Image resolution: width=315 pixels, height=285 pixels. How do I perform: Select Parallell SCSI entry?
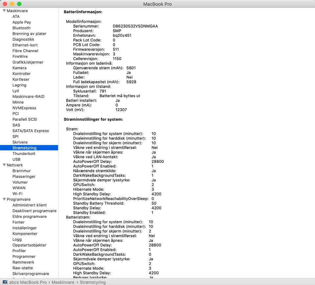point(25,119)
